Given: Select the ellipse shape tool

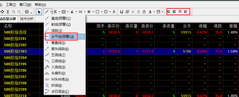Looking at the screenshot, I should (106, 12).
